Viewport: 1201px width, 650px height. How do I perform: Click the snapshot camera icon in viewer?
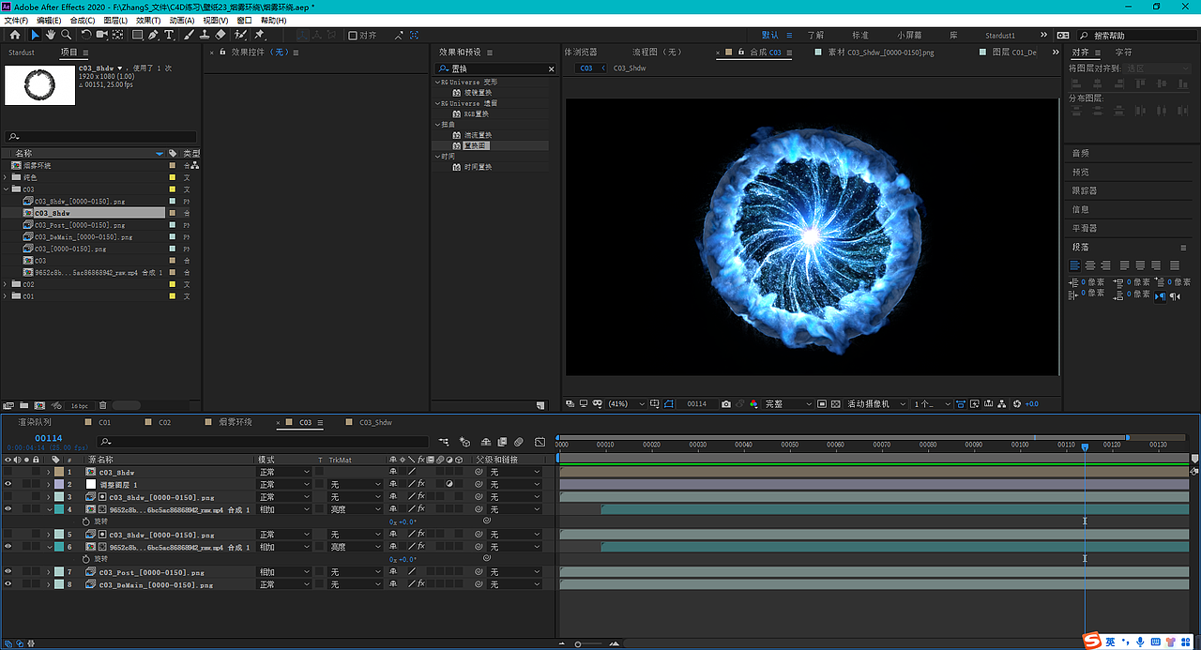pyautogui.click(x=726, y=403)
